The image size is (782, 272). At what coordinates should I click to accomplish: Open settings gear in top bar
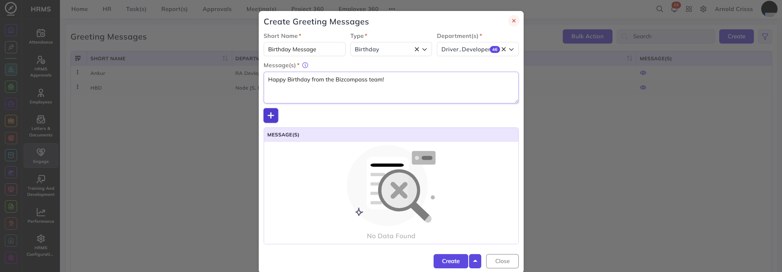click(703, 9)
